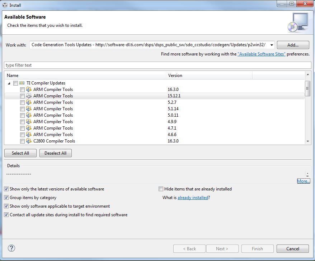Collapse the TI Compiler Updates tree node
The width and height of the screenshot is (315, 261).
point(9,83)
